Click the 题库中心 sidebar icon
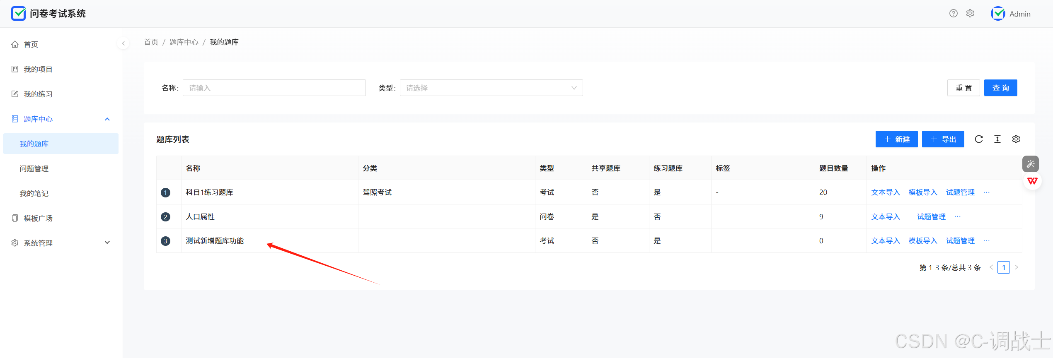 (x=15, y=119)
